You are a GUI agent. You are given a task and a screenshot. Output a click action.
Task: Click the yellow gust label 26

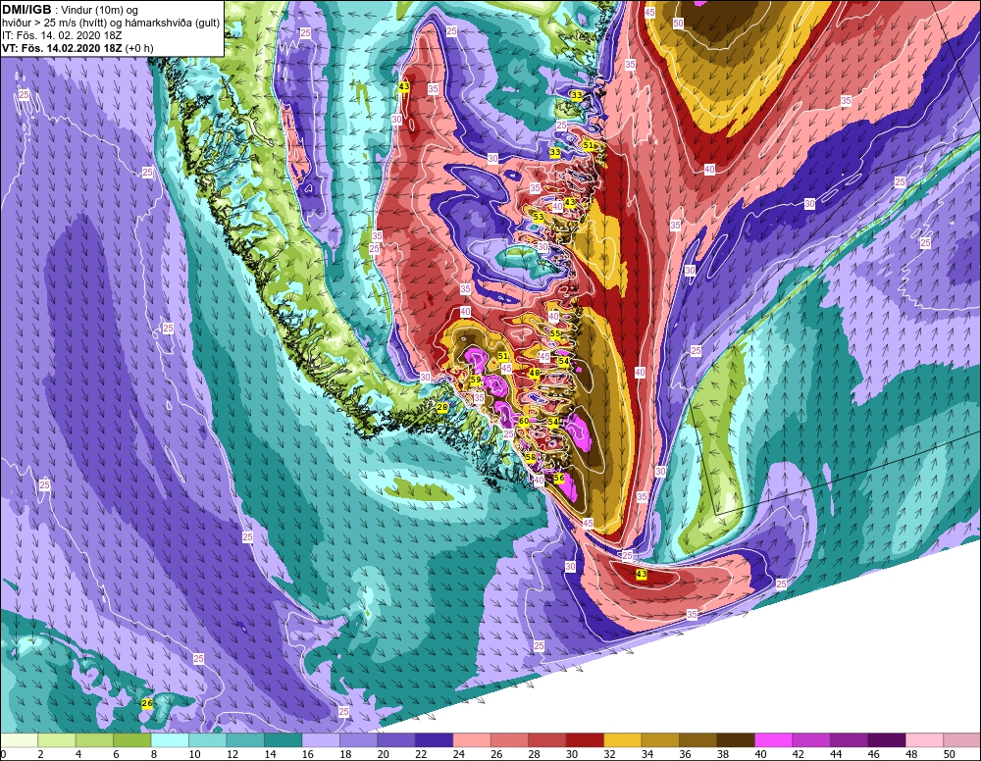147,703
